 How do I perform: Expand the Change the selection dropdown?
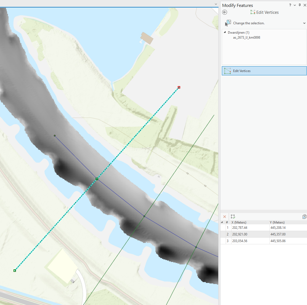304,23
